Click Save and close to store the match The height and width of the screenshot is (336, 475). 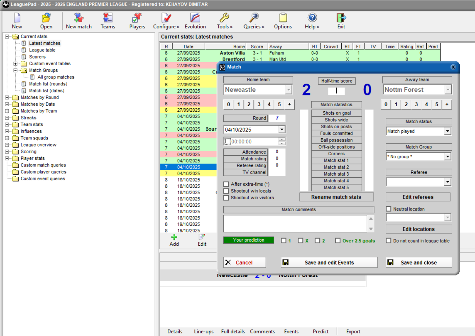(419, 262)
